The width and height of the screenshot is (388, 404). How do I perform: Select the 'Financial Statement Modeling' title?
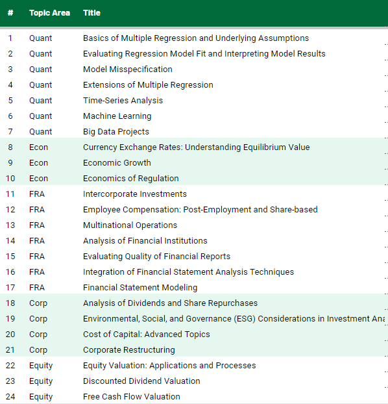(140, 288)
